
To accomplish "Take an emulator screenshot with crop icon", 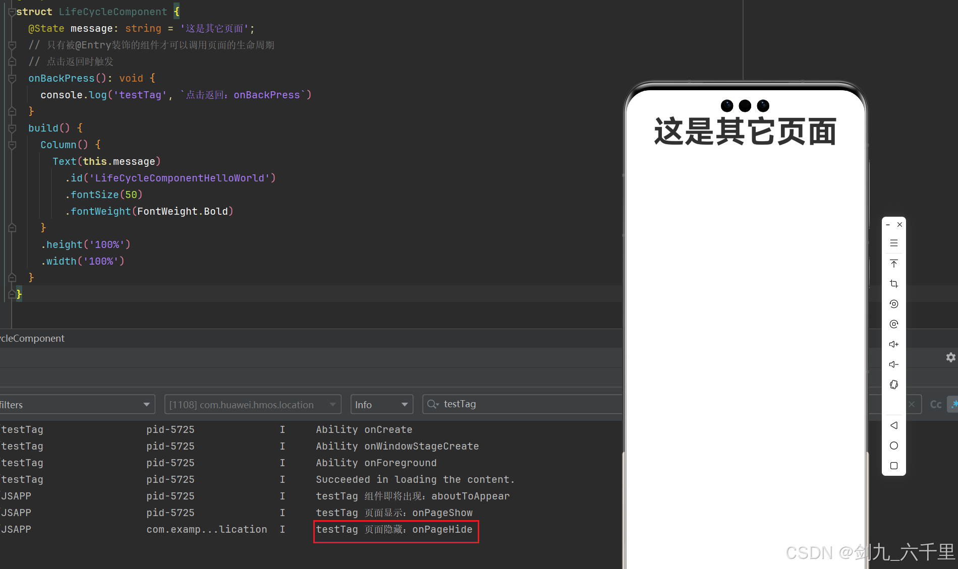I will pos(893,284).
